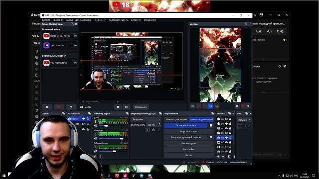
Task: Open audio mixer menu dots
Action: [101, 156]
